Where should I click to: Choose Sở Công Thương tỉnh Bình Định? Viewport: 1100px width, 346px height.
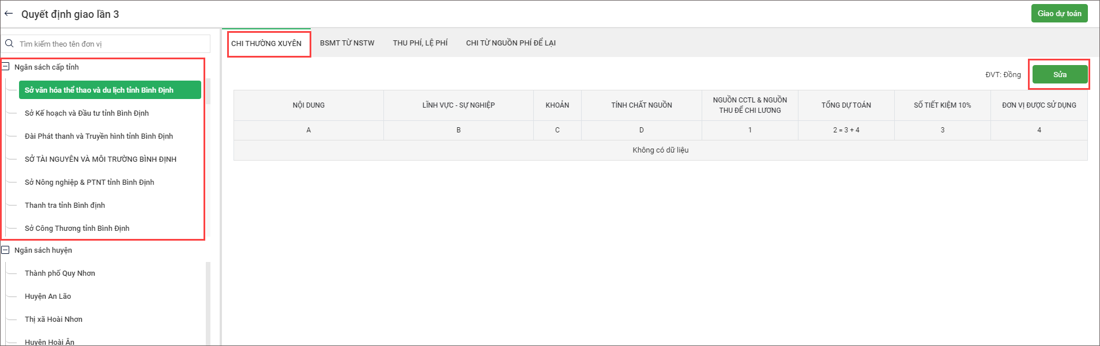click(77, 228)
